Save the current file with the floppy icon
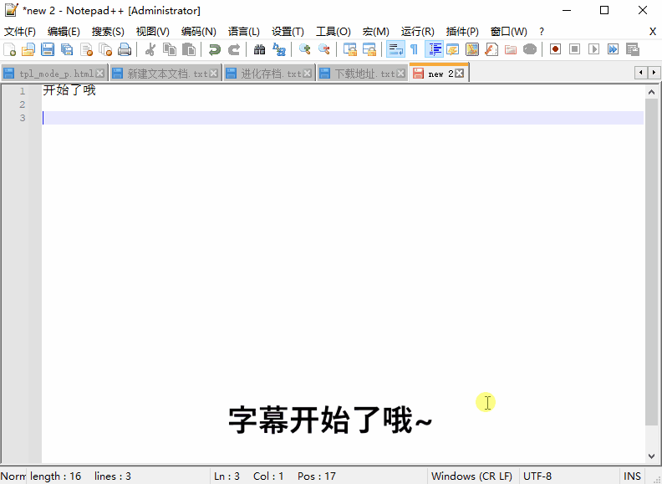662x484 pixels. [x=48, y=49]
